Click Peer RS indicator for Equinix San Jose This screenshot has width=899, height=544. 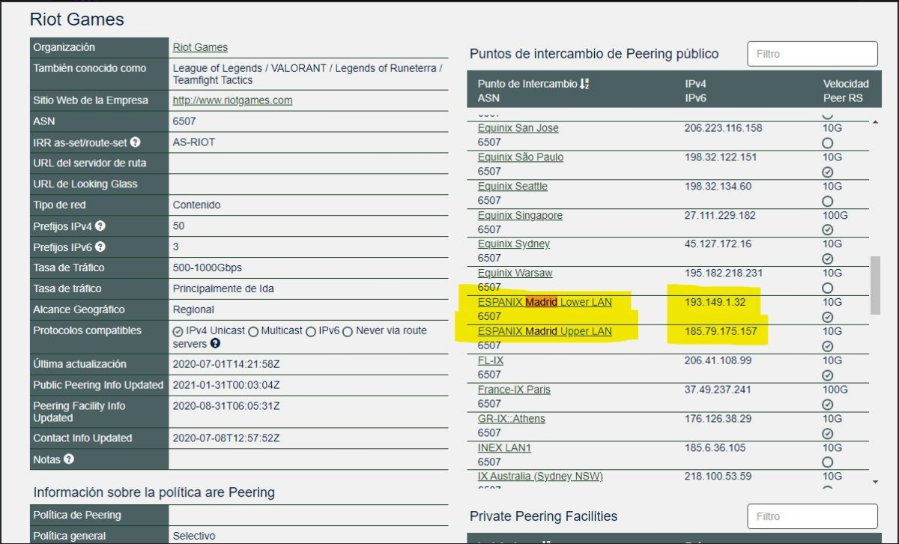(x=828, y=142)
